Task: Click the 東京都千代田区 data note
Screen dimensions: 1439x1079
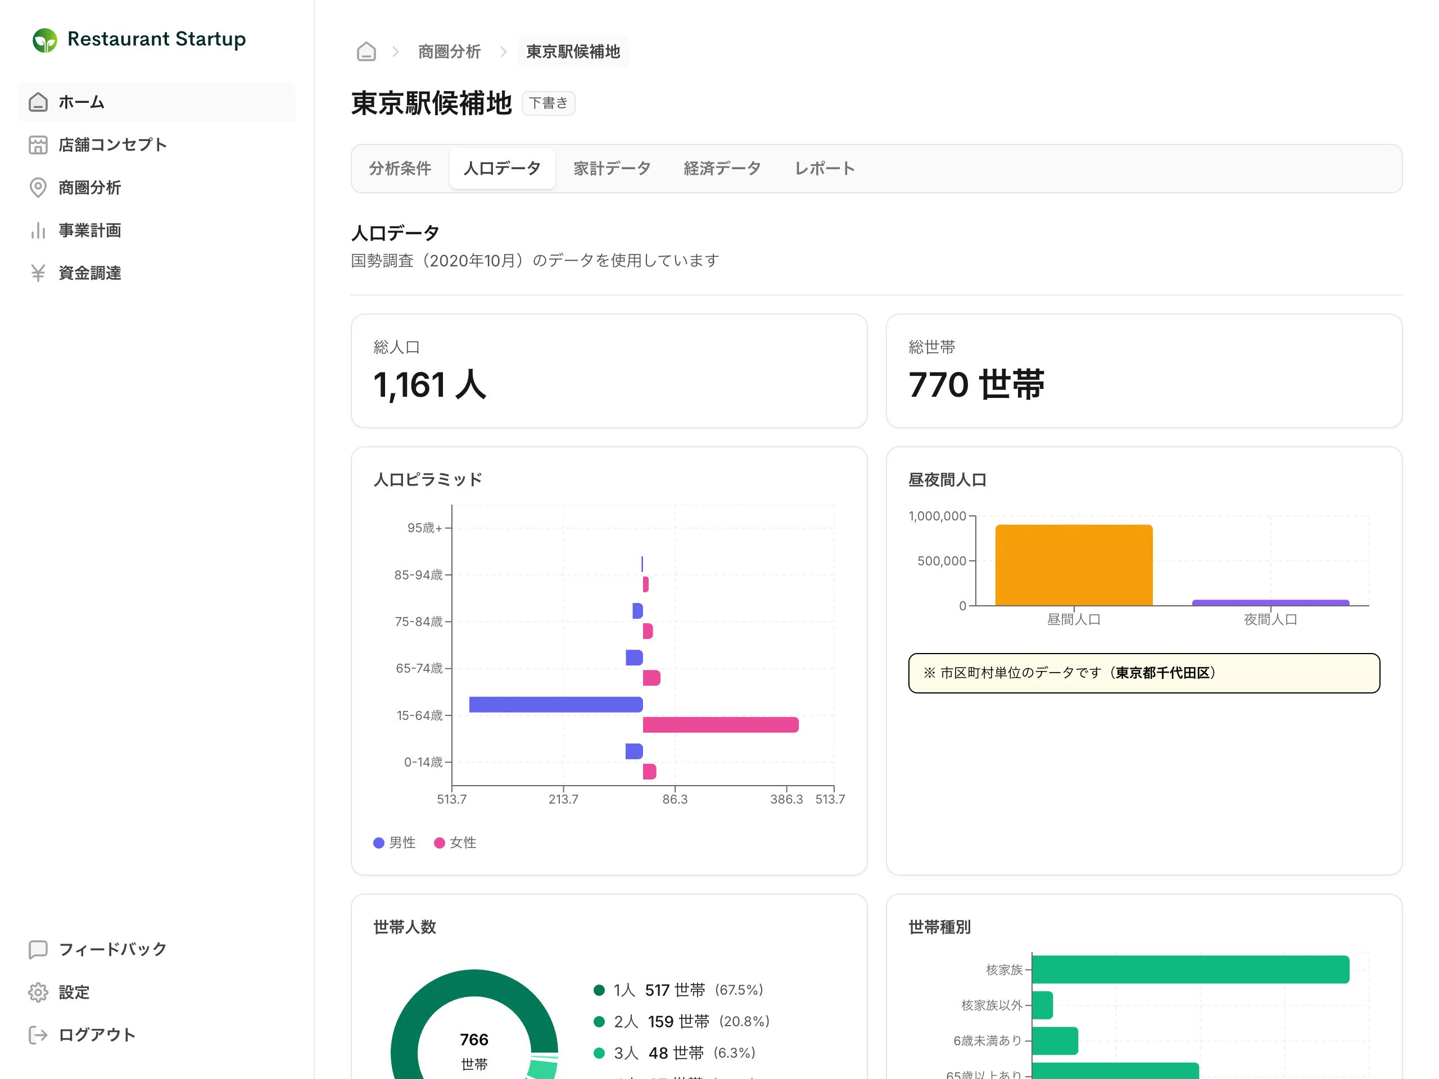Action: click(x=1144, y=673)
